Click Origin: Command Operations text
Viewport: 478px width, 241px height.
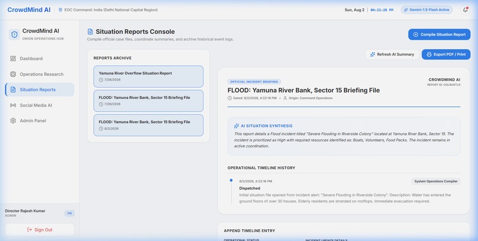310,98
